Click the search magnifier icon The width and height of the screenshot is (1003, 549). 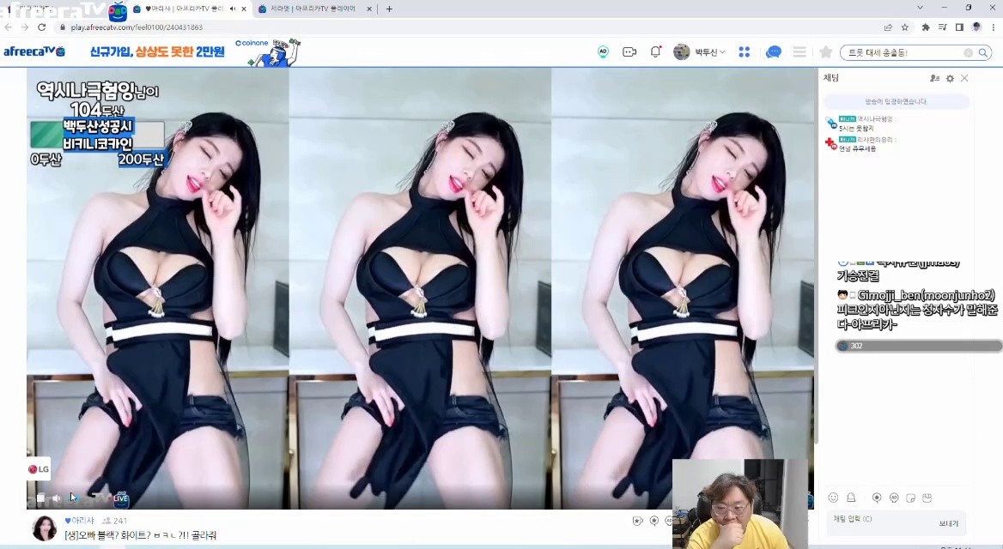[x=983, y=53]
